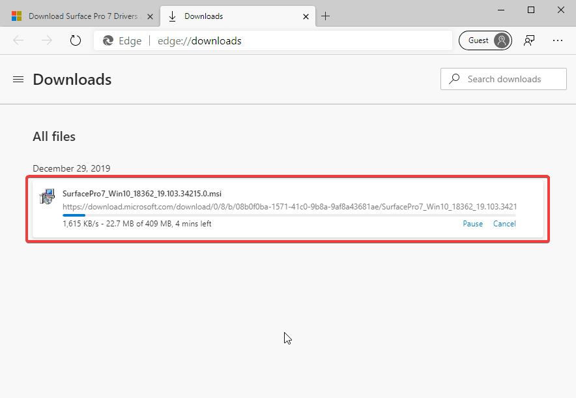Click the Edge logo in address bar
Viewport: 576px width, 398px height.
click(108, 40)
